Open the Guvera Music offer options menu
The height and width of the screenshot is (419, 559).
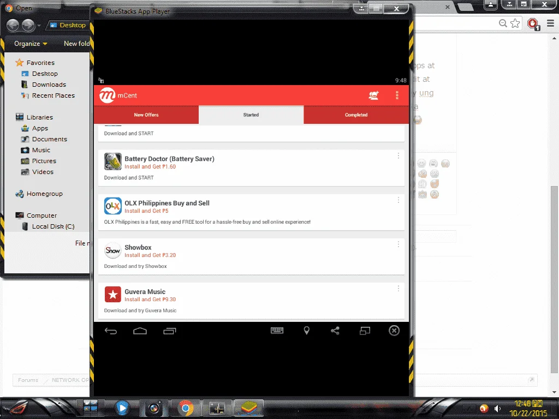coord(398,288)
